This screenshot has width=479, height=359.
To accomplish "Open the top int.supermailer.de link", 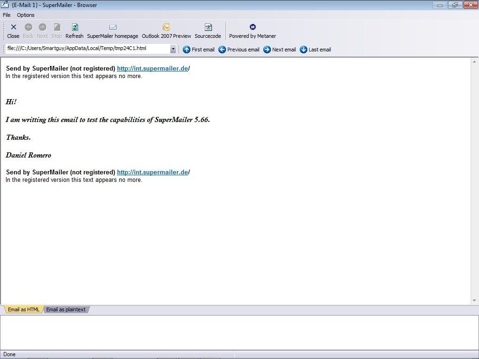I will click(152, 68).
